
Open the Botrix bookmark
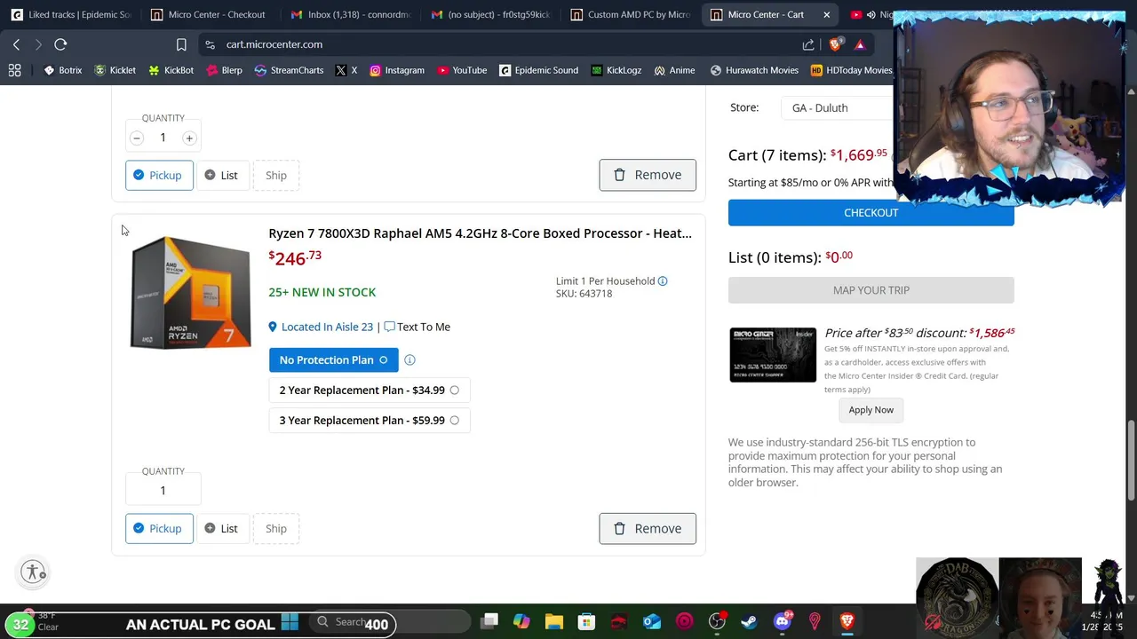(62, 70)
